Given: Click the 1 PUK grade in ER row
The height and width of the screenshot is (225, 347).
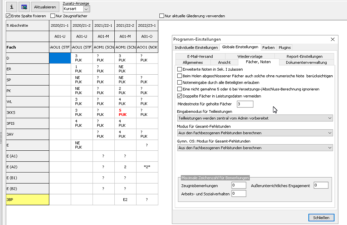Looking at the screenshot, I should pos(82,69).
